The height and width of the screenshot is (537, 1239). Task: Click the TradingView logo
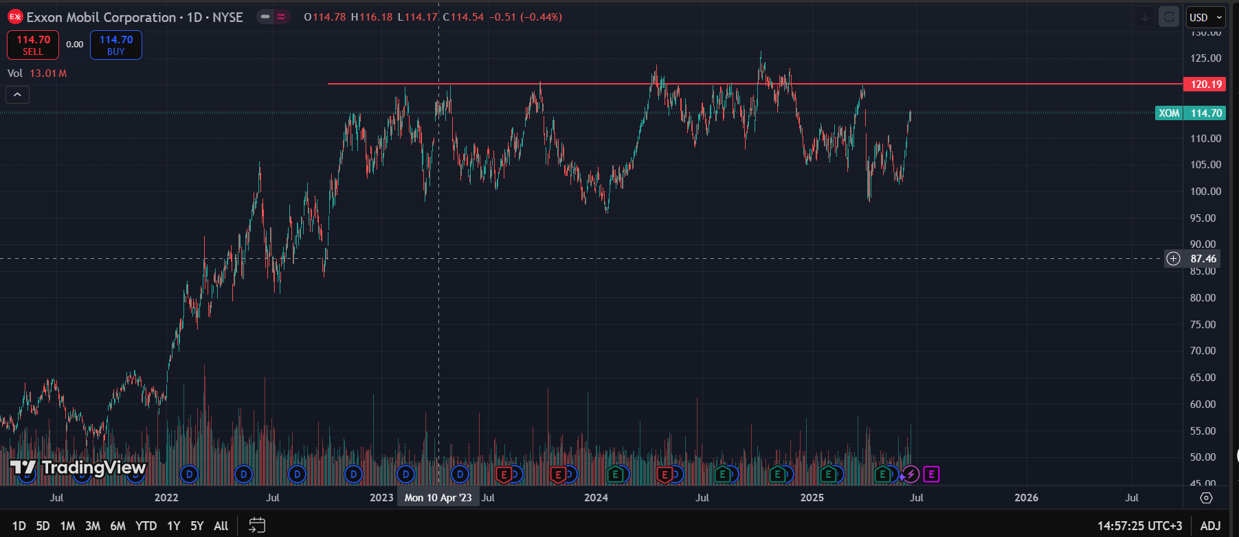pyautogui.click(x=78, y=468)
